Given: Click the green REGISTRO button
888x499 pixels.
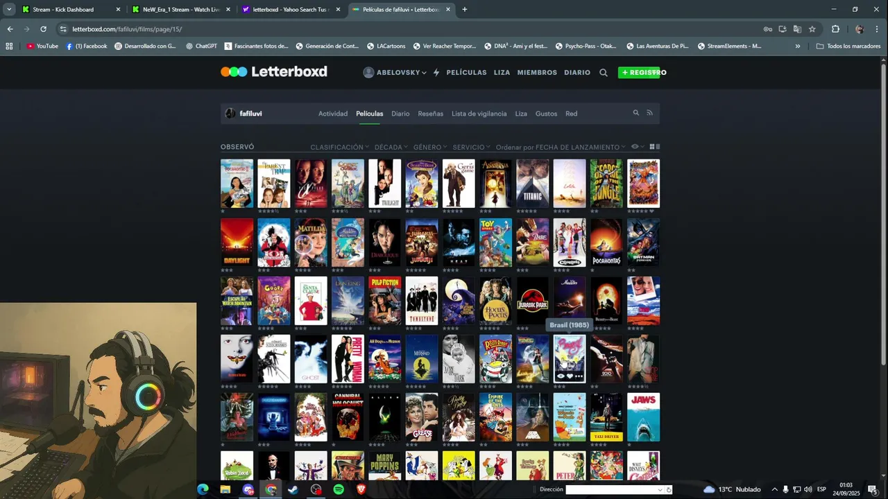Looking at the screenshot, I should tap(639, 72).
